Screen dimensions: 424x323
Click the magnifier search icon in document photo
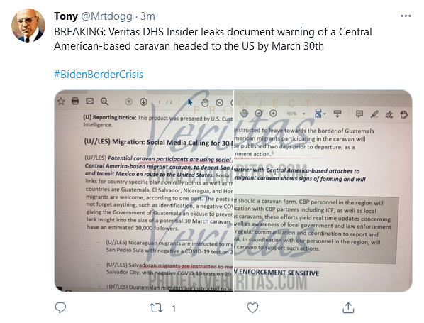coord(104,102)
